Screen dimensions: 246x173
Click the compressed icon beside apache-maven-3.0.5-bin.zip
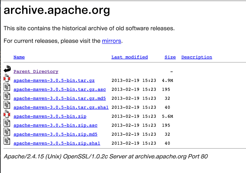tap(7, 114)
